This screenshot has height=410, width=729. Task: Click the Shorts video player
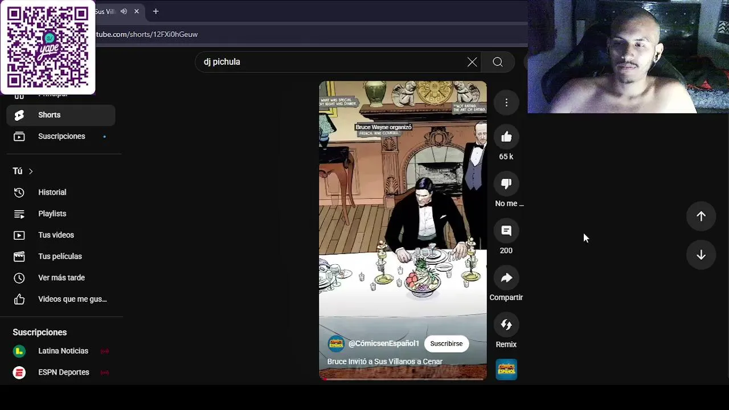(403, 230)
